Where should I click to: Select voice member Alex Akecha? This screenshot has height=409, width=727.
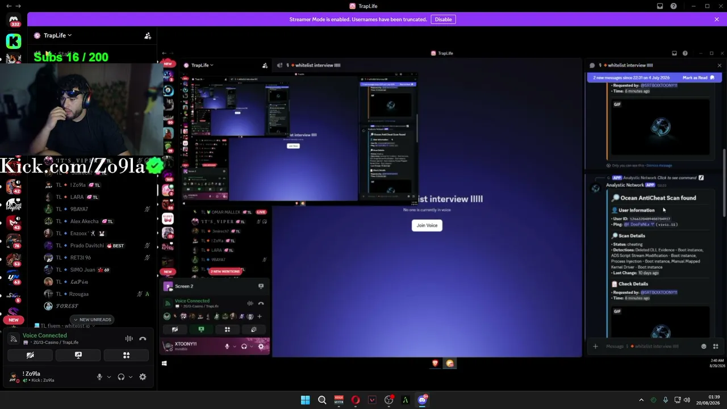pyautogui.click(x=85, y=222)
